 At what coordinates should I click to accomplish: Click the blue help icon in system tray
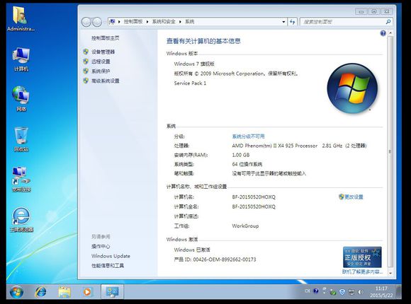tap(316, 291)
